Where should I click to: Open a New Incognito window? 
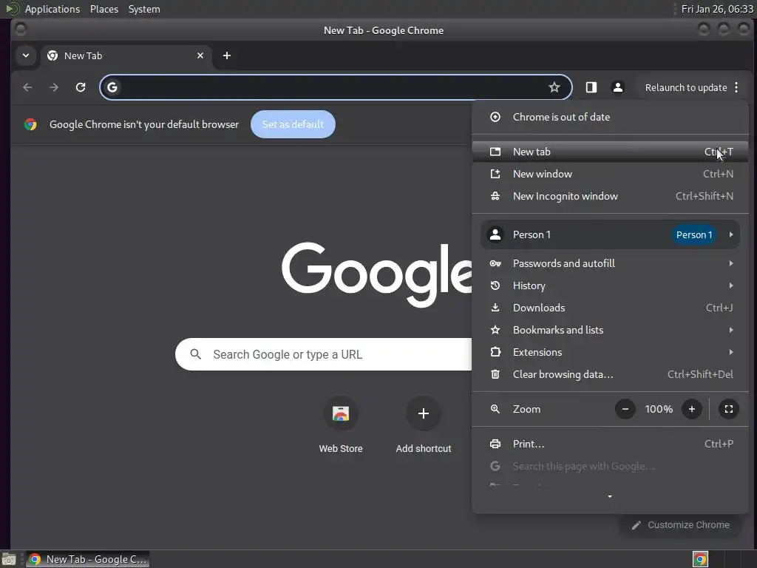point(610,196)
